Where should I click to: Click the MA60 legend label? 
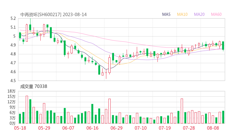216,14
